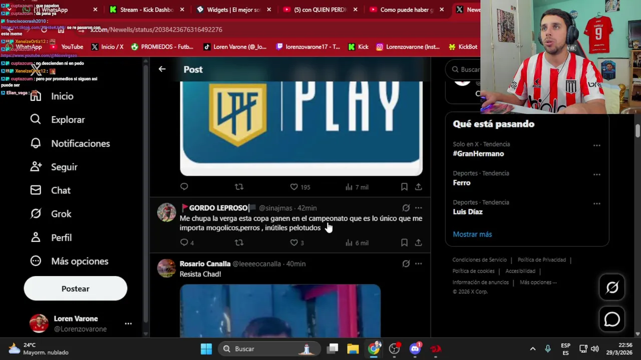641x360 pixels.
Task: Open options for the #GranHermano trend
Action: click(596, 145)
